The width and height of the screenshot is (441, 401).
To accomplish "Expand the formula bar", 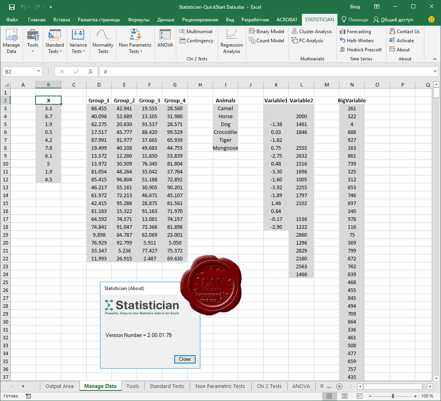I will point(435,72).
